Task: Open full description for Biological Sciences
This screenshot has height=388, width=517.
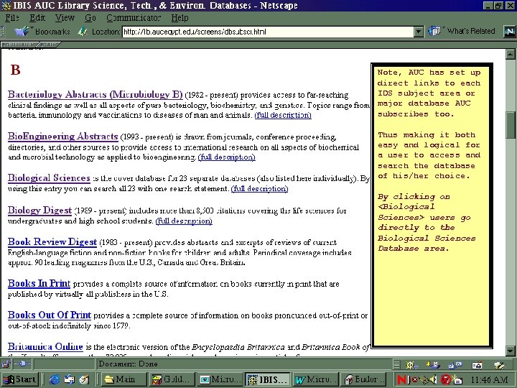Action: [259, 188]
